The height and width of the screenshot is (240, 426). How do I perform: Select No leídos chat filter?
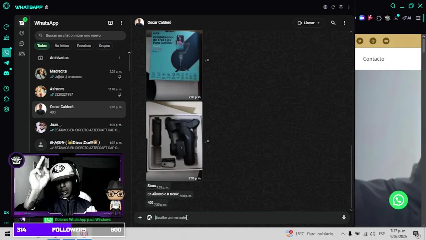coord(62,46)
